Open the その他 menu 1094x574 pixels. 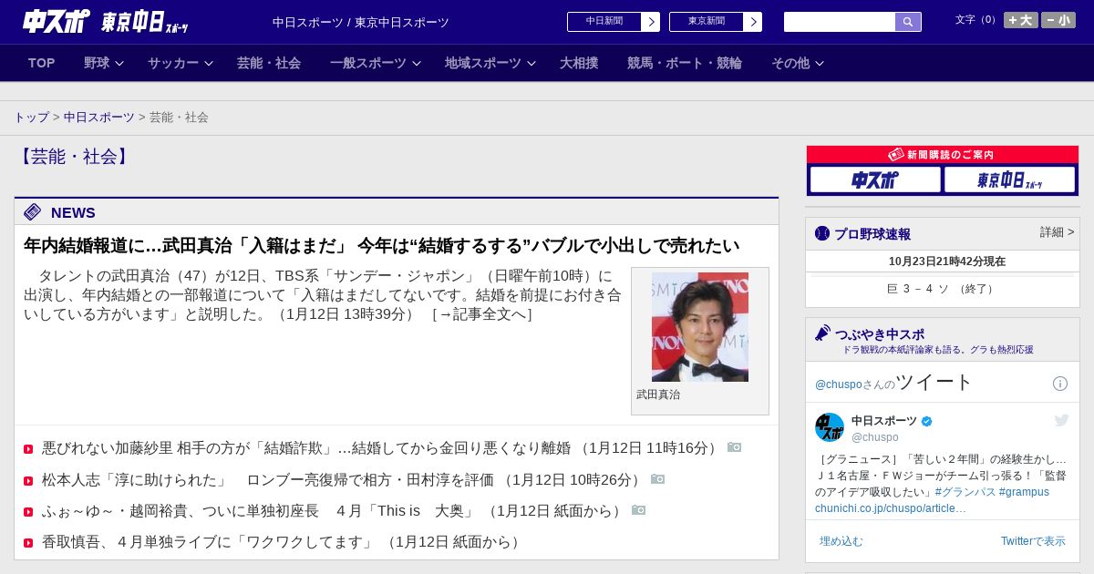click(790, 63)
